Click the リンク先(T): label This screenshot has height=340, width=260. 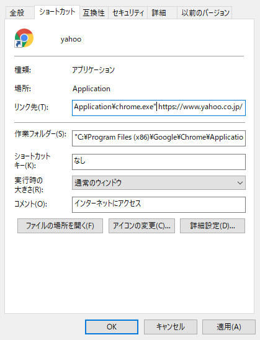click(x=31, y=107)
